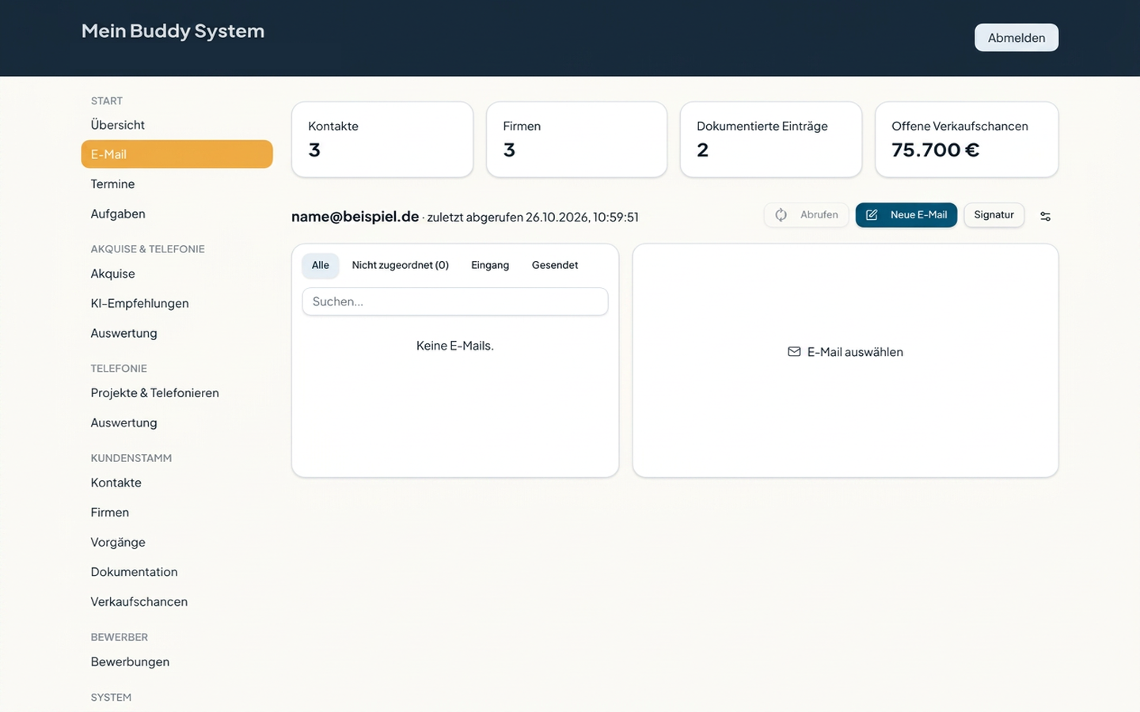
Task: Show the Eingang tab
Action: (x=490, y=266)
